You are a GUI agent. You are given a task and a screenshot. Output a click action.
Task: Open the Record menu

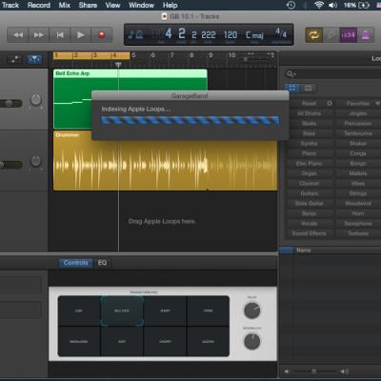pos(39,5)
